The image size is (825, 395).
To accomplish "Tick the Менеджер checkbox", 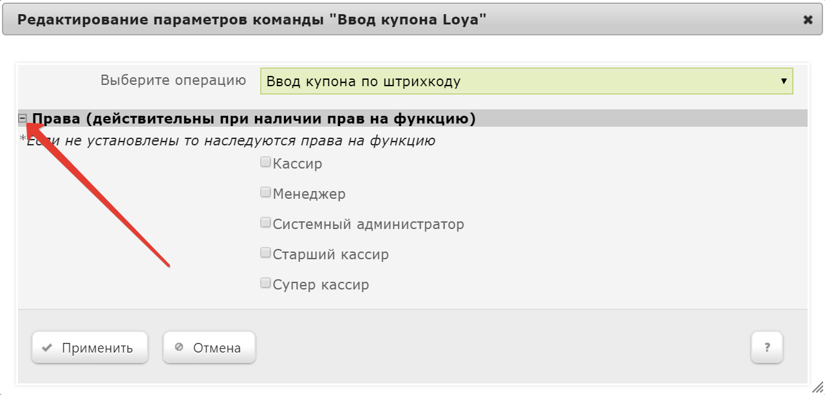I will [265, 192].
